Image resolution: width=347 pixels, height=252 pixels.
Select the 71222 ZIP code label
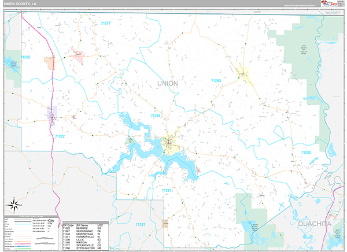pos(60,136)
